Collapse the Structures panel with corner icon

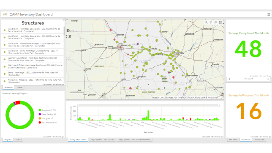tap(65, 19)
